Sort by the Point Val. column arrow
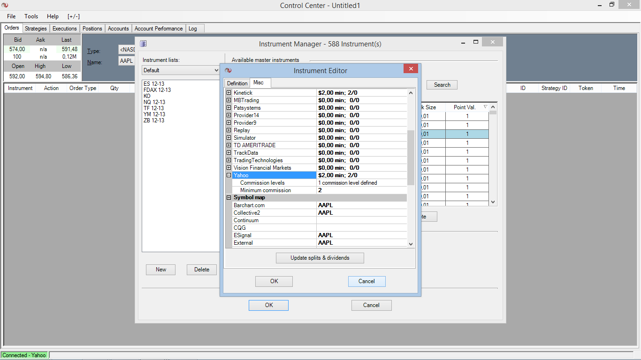 pyautogui.click(x=485, y=107)
